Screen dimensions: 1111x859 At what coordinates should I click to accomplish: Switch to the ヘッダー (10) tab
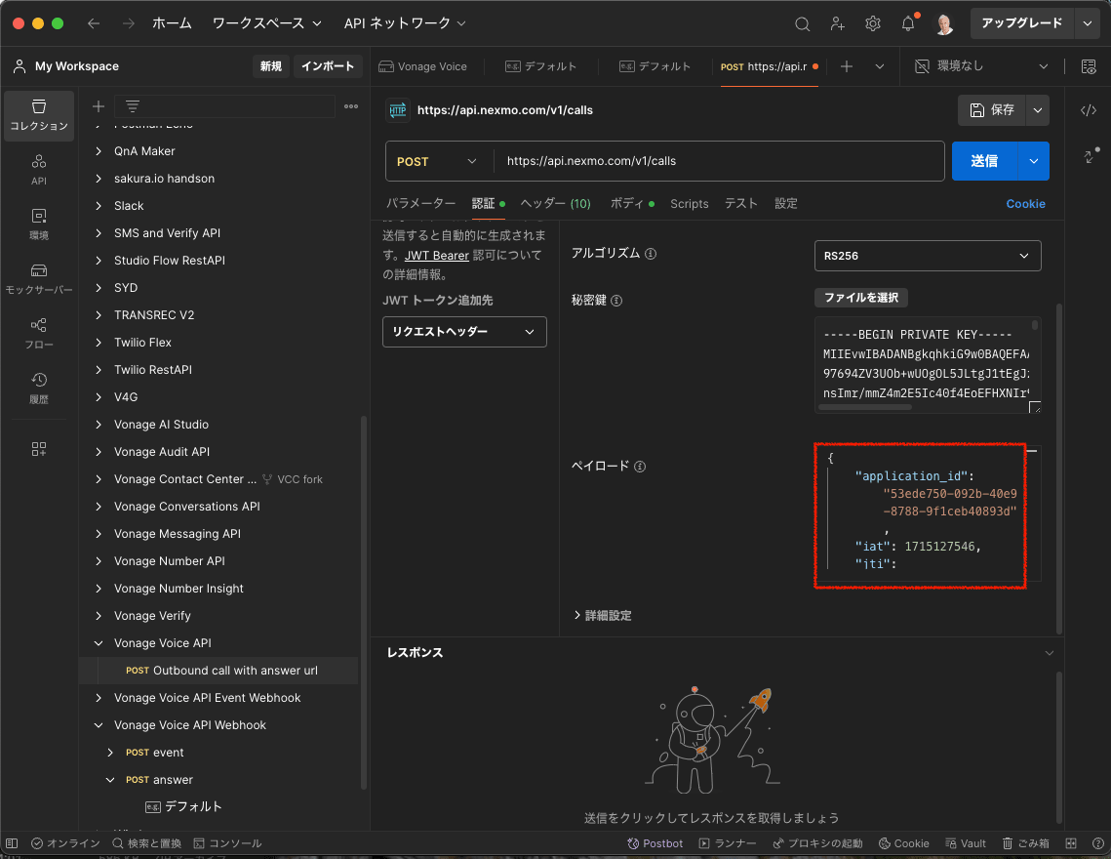coord(555,203)
